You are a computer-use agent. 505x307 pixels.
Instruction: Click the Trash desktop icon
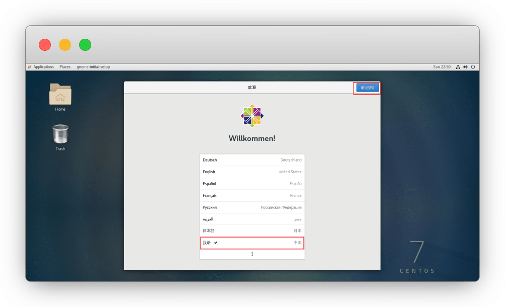(60, 135)
